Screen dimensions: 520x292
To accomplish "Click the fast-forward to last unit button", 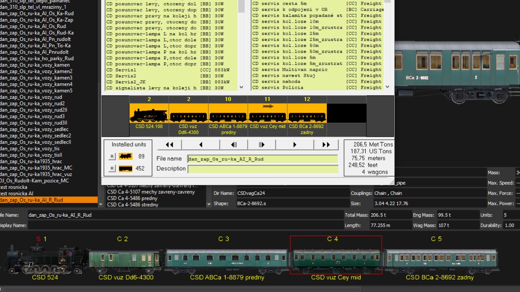I will (326, 145).
